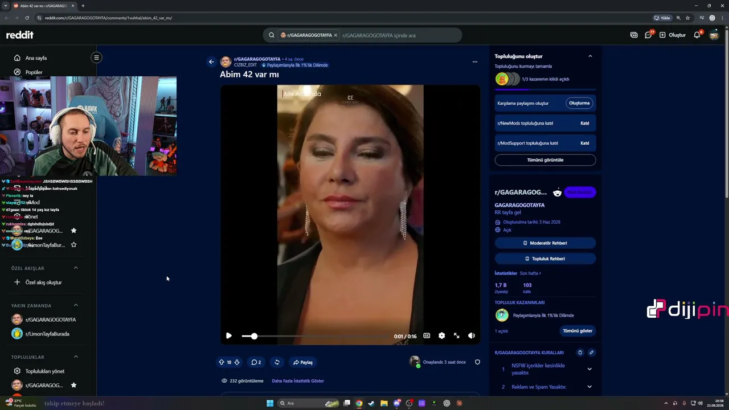
Task: Enter fullscreen video mode
Action: (x=456, y=336)
